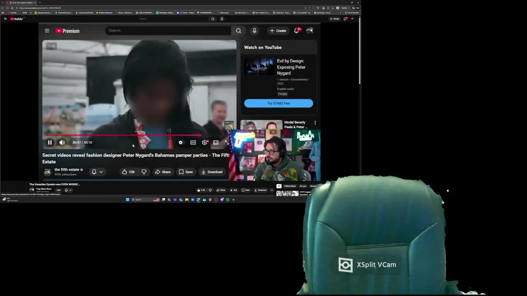Open Create on the outer YouTube header

point(335,18)
